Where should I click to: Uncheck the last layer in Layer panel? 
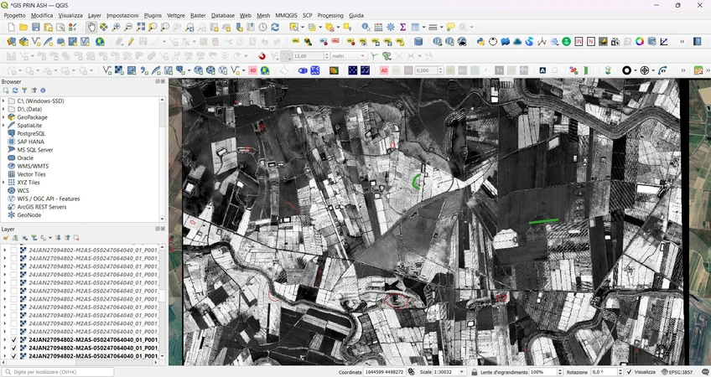(x=13, y=356)
